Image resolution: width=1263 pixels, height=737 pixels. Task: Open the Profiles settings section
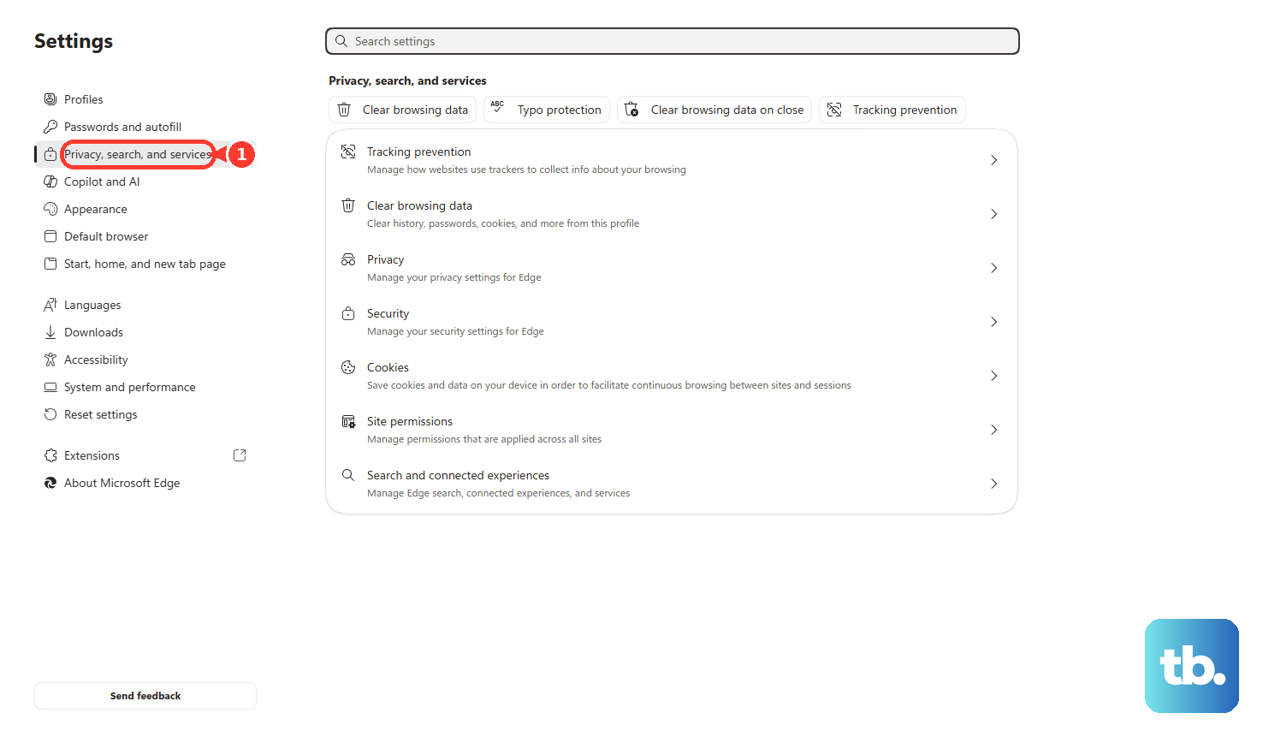(x=145, y=99)
